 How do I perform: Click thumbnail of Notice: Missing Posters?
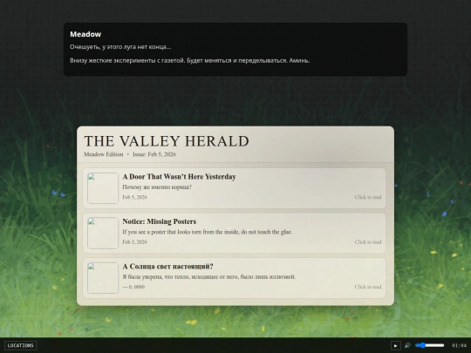coord(103,233)
